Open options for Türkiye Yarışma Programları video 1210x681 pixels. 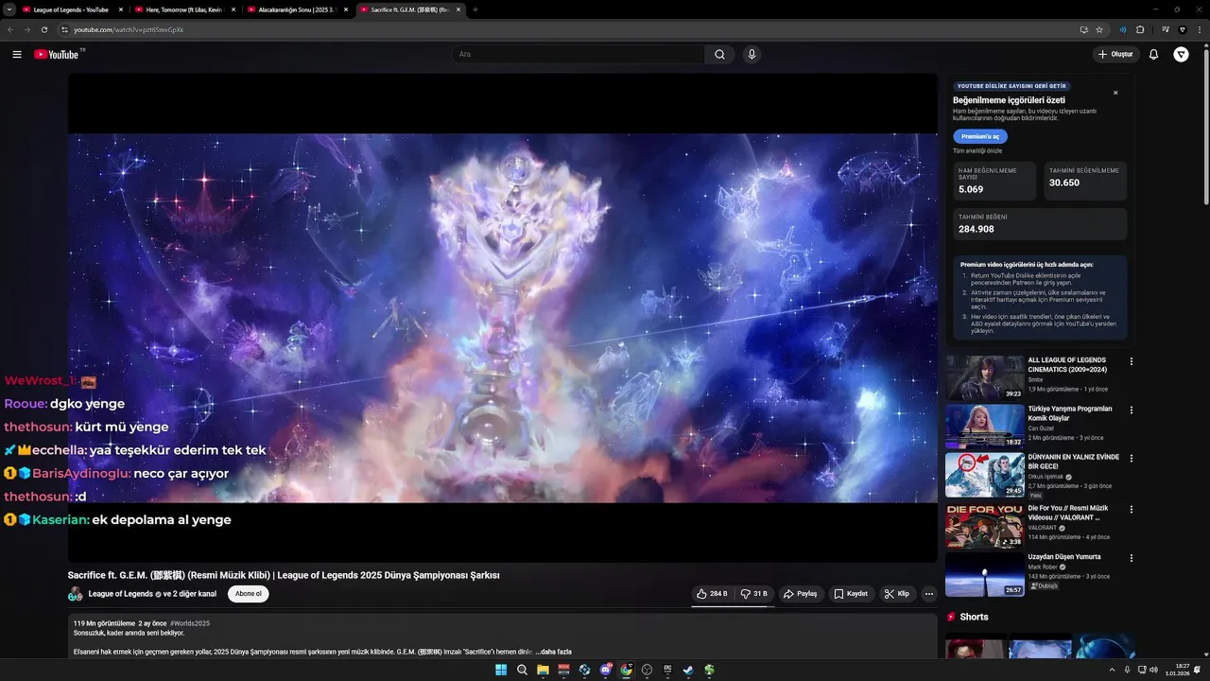pyautogui.click(x=1132, y=410)
